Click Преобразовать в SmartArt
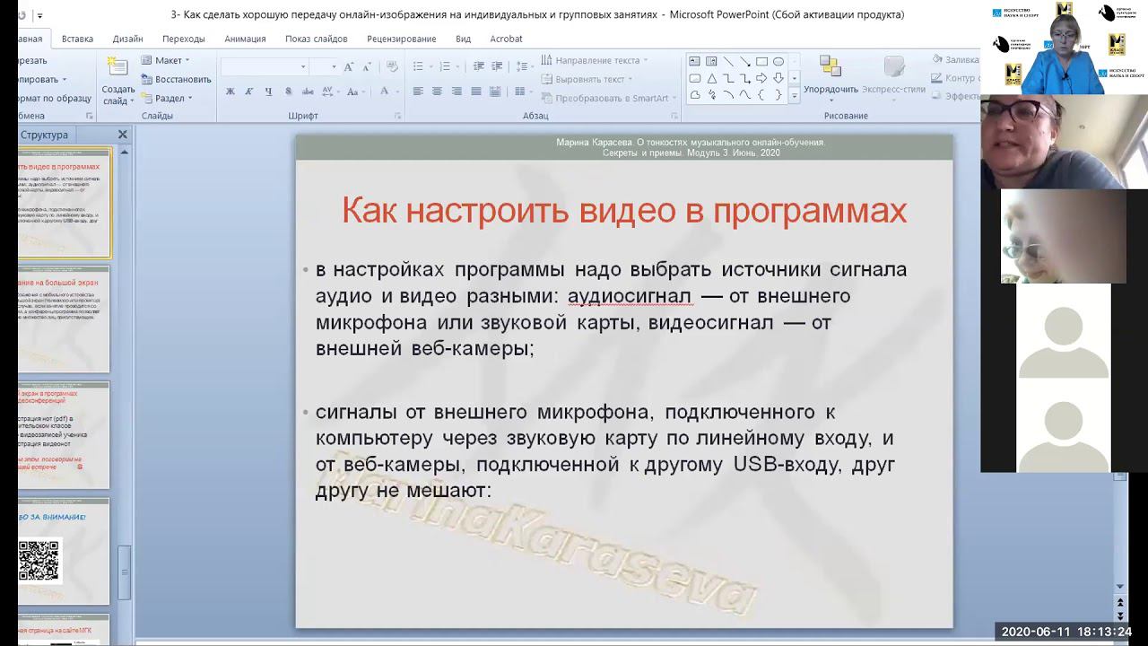Screen dimensions: 1148x646 608,98
